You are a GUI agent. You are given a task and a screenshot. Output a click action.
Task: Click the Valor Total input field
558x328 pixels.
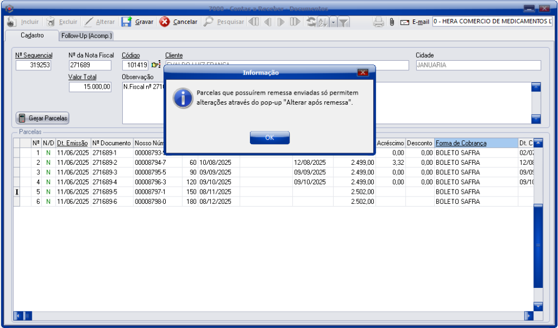pos(90,87)
